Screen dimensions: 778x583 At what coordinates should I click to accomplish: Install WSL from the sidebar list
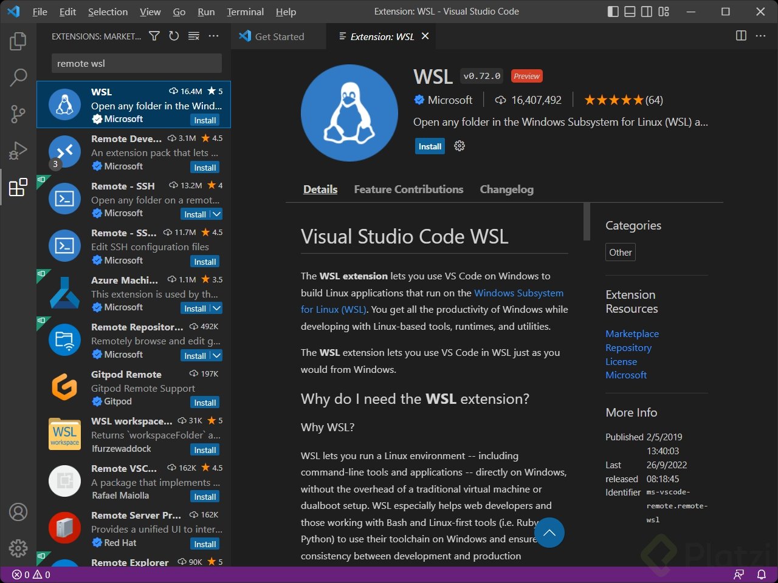[205, 120]
